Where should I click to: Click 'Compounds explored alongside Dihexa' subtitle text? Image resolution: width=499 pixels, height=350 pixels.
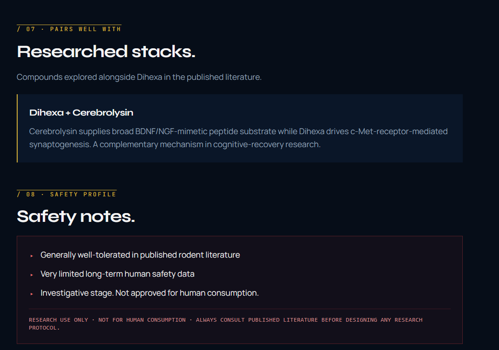[139, 77]
